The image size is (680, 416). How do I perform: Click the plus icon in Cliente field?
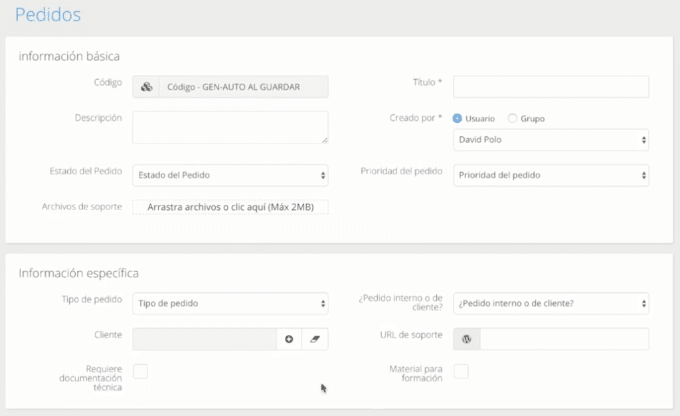[x=289, y=339]
